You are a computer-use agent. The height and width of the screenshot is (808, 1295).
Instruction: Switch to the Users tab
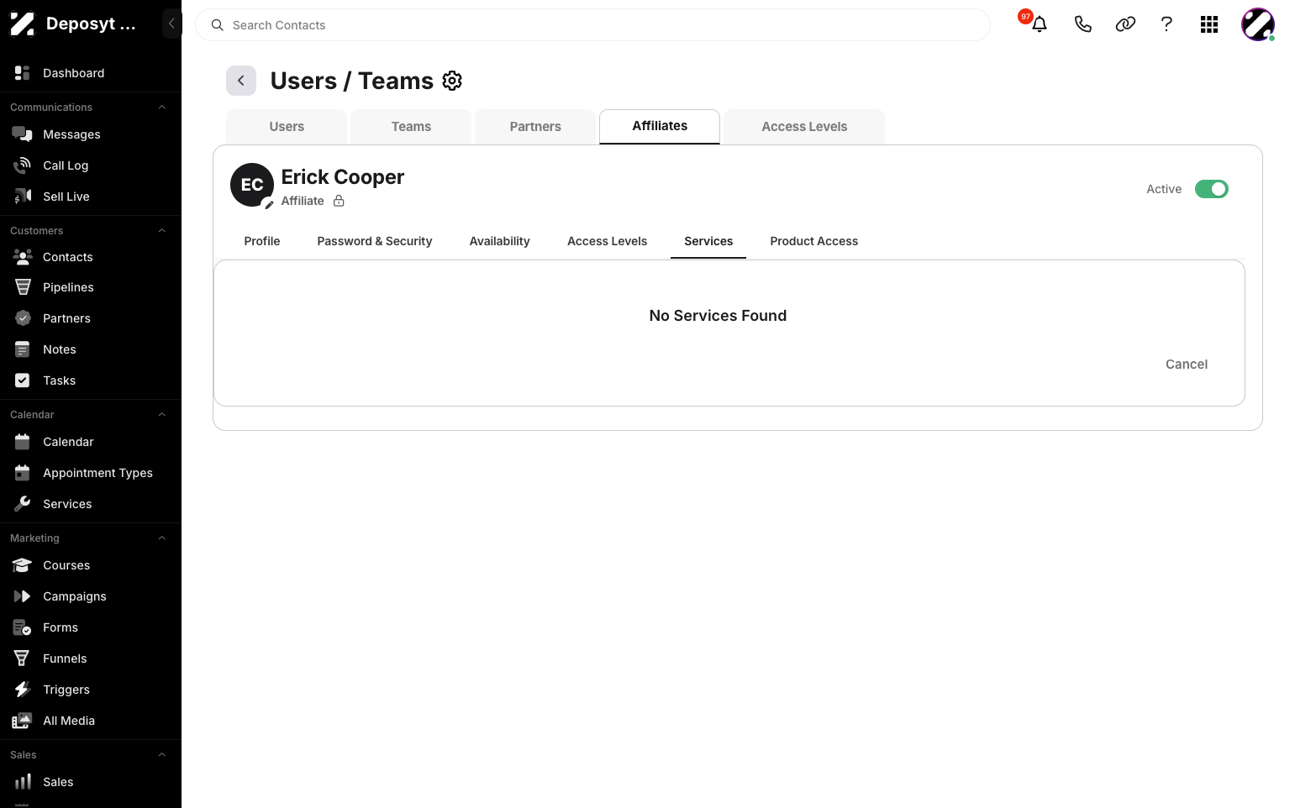point(287,127)
